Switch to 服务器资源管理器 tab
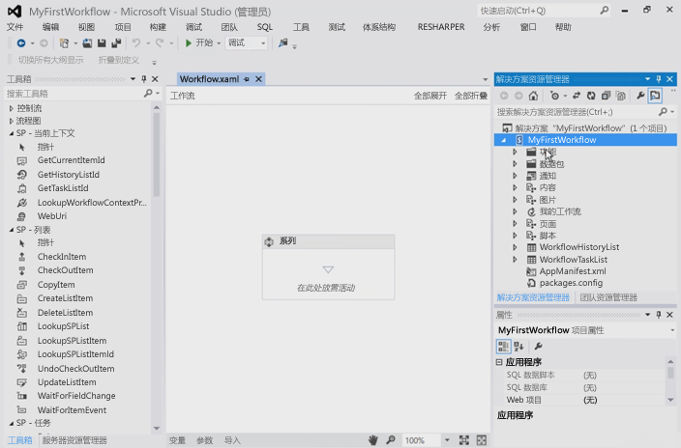 coord(74,440)
